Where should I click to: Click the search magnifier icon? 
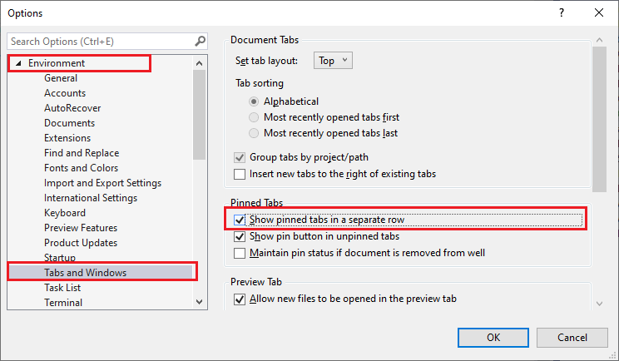(200, 41)
